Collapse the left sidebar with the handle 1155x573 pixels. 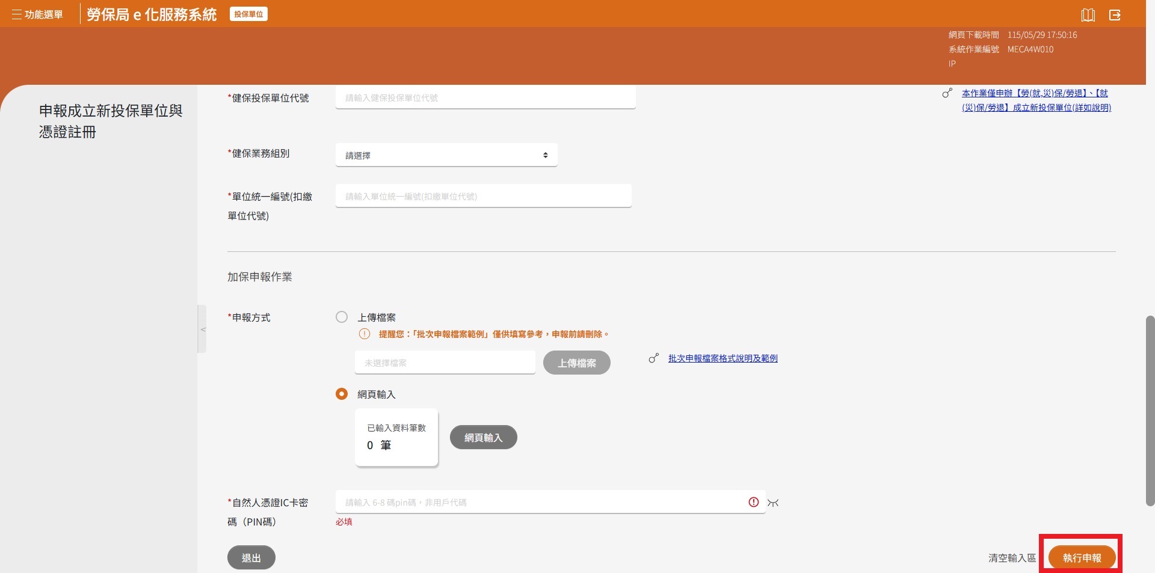202,329
